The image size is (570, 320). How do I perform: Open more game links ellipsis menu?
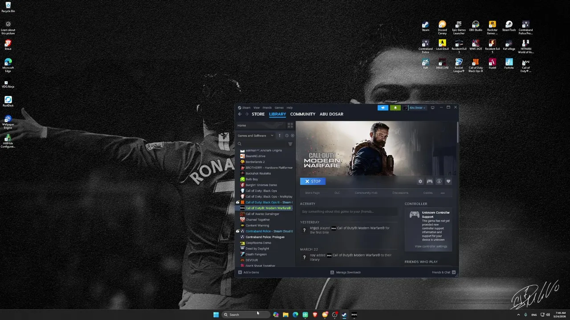[x=442, y=193]
